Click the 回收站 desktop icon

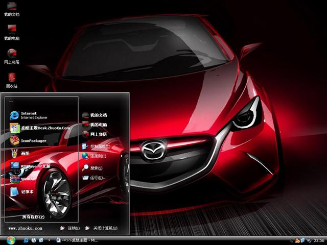[x=12, y=80]
